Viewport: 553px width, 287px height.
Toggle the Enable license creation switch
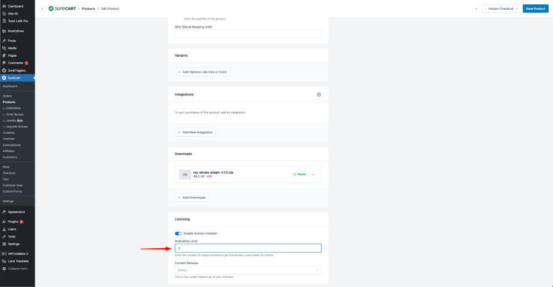point(178,233)
